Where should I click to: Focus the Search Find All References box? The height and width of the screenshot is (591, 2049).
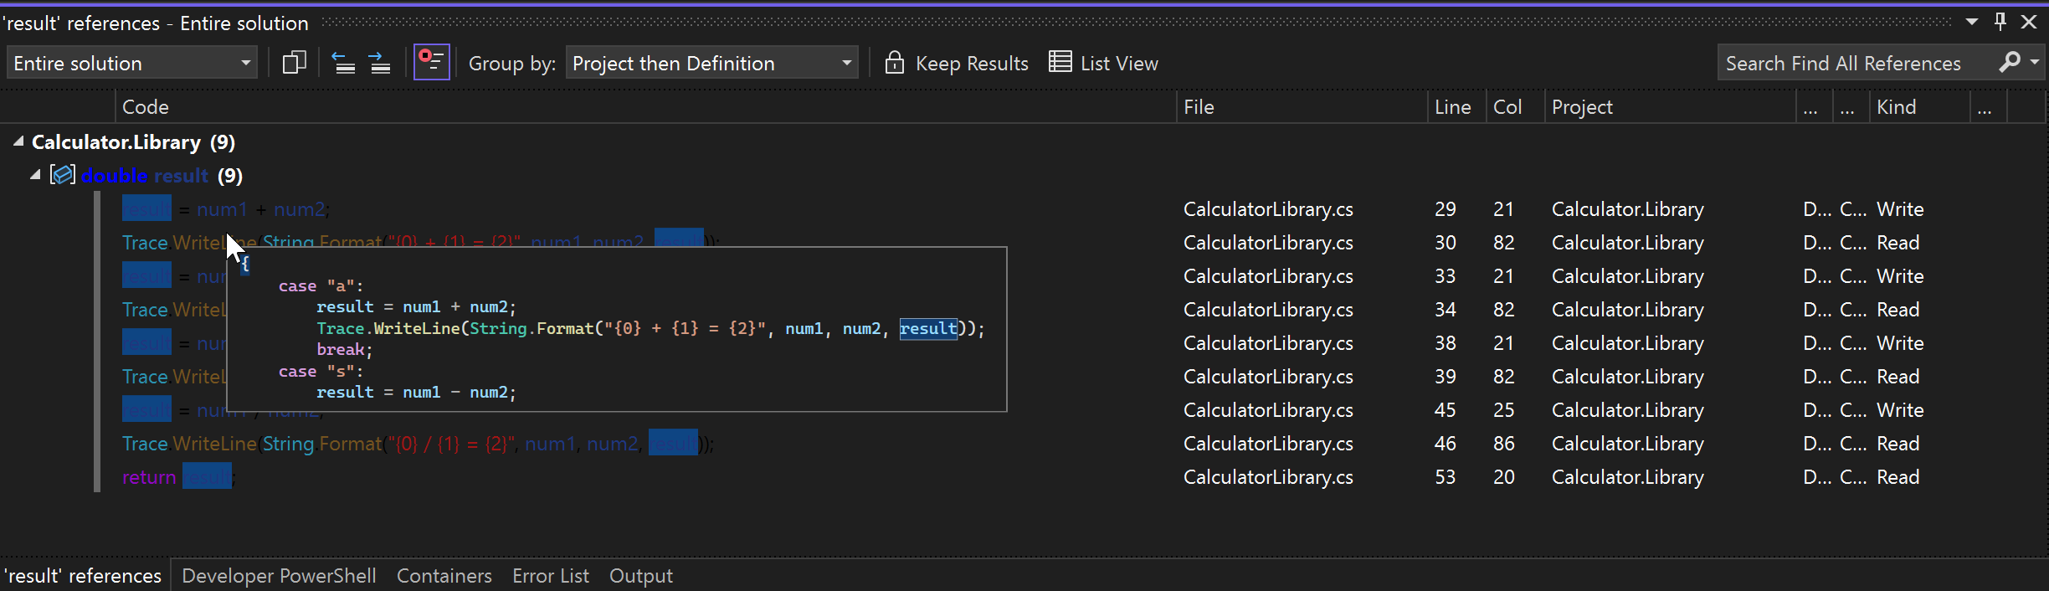click(x=1850, y=64)
